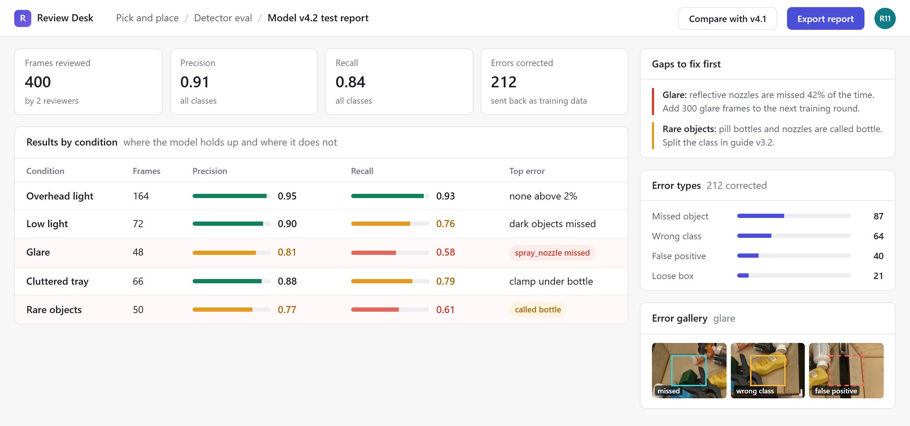This screenshot has width=910, height=426.
Task: Select the Glare condition row label
Action: pyautogui.click(x=38, y=252)
